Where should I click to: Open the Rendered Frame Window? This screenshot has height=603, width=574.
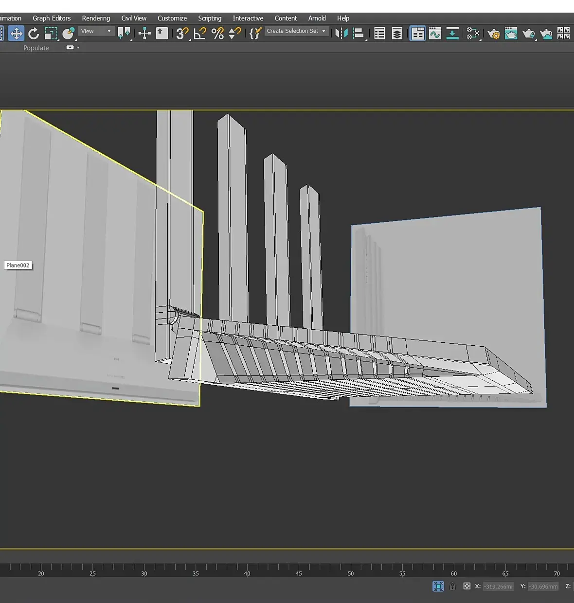511,34
